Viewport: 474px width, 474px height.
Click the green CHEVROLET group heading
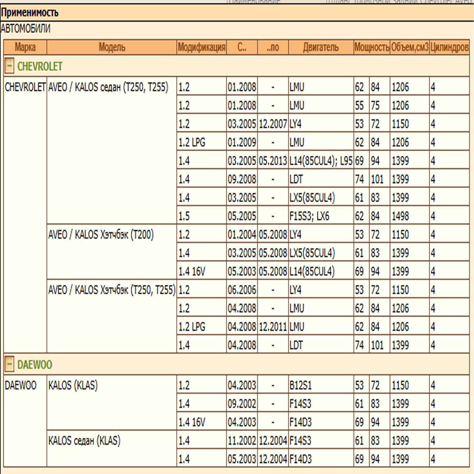pyautogui.click(x=40, y=66)
